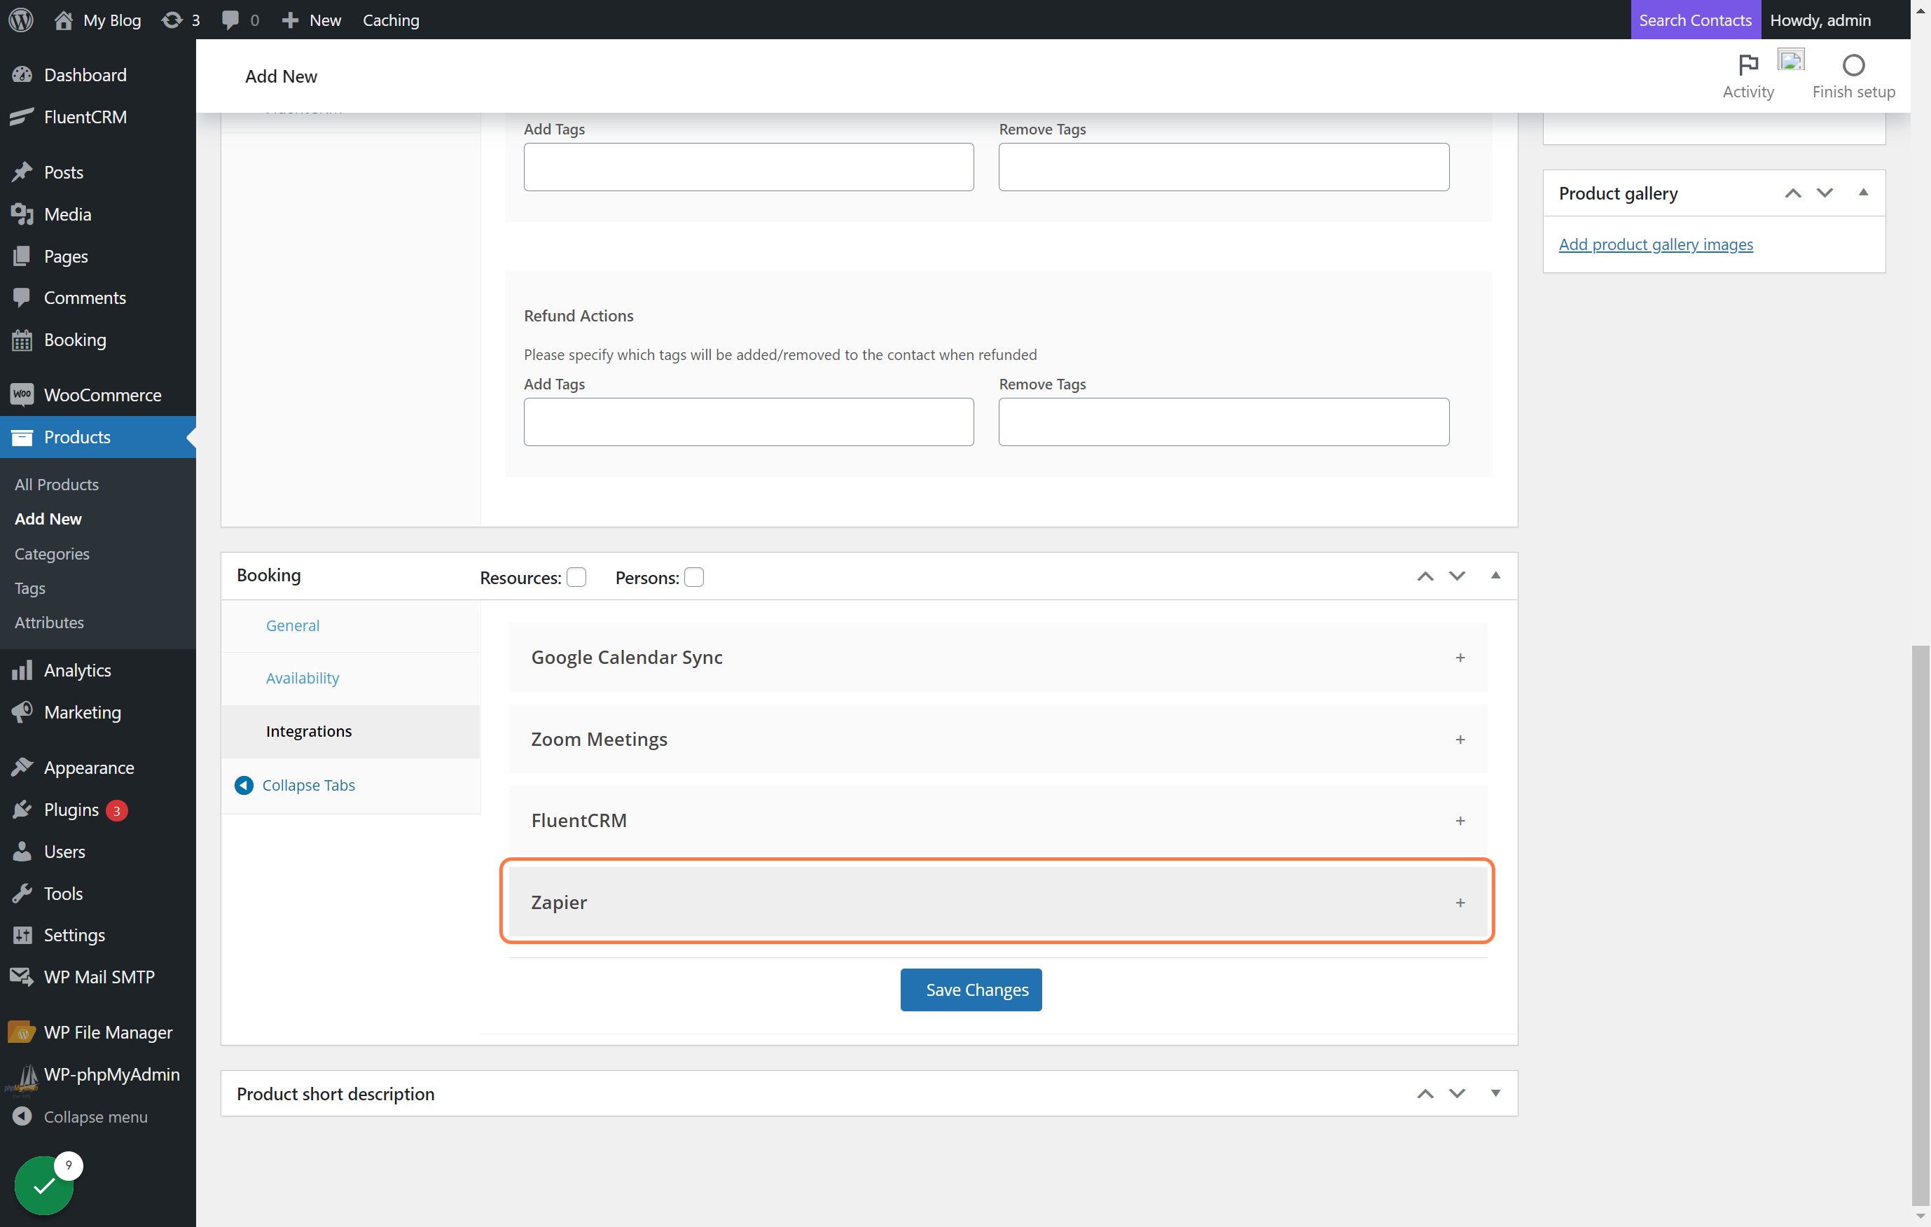The image size is (1931, 1227).
Task: Open the WordPress logo menu
Action: click(x=21, y=19)
